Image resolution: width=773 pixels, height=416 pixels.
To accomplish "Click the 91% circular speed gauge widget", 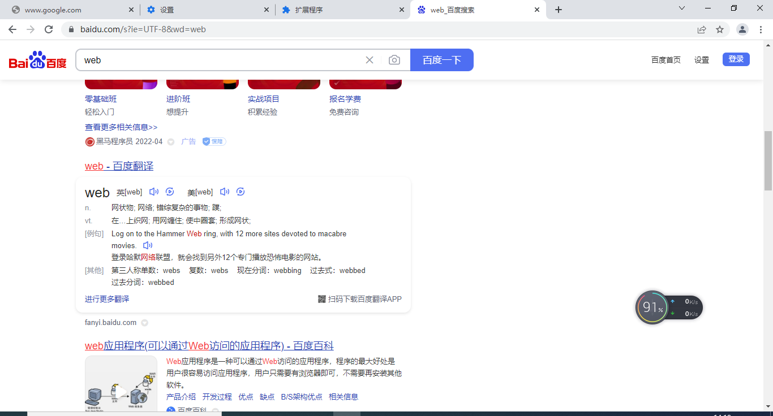I will 652,307.
